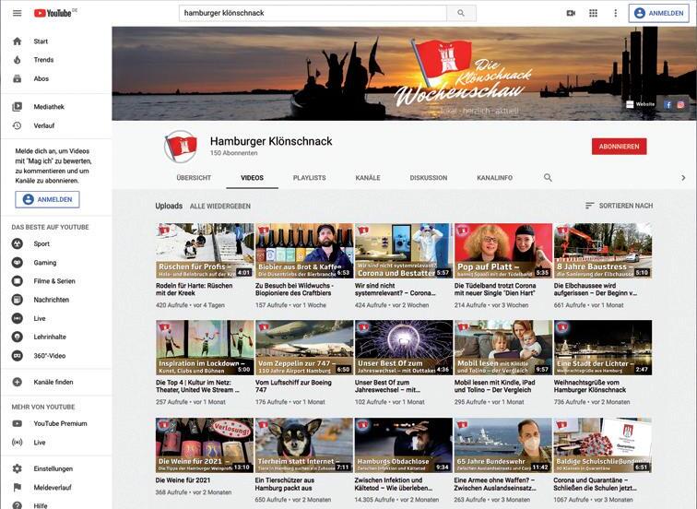
Task: Open the Gaming category icon
Action: coord(17,262)
